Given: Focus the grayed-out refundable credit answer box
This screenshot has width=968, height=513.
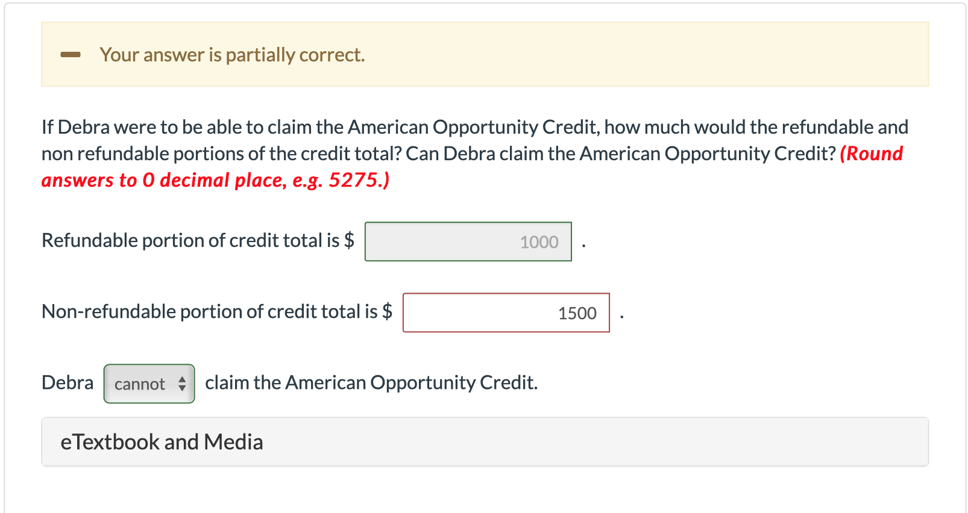Looking at the screenshot, I should pyautogui.click(x=468, y=241).
